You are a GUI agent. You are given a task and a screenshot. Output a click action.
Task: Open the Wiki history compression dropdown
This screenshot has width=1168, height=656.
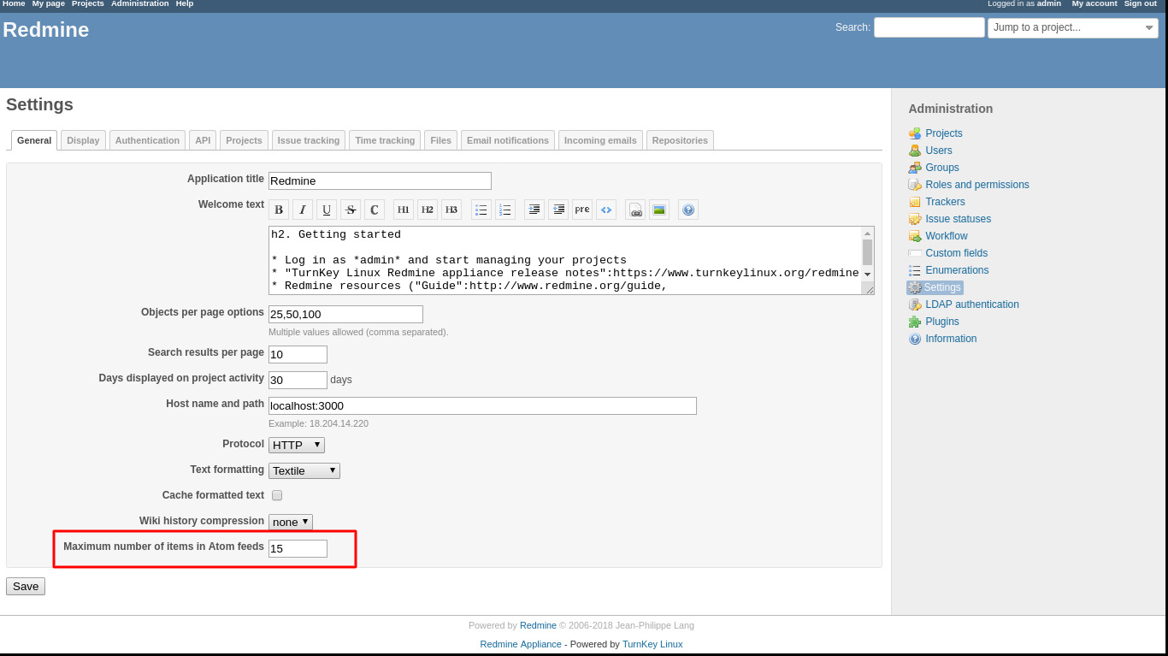(290, 522)
